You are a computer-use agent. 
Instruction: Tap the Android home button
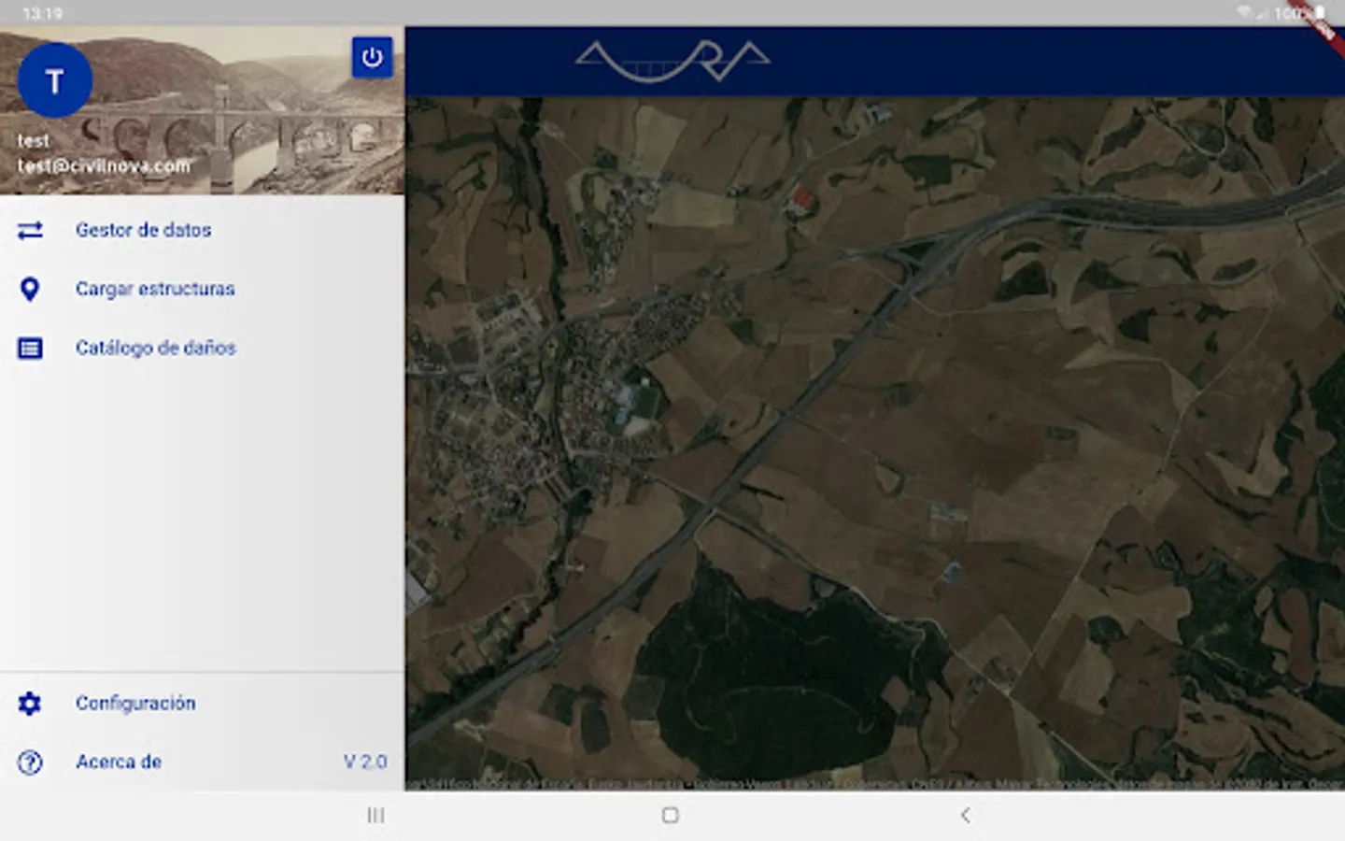click(670, 815)
